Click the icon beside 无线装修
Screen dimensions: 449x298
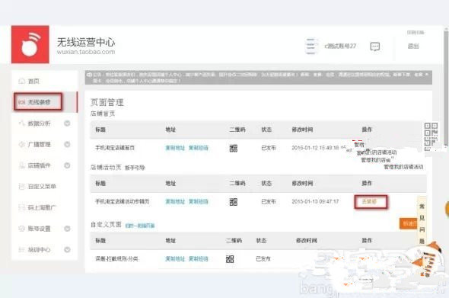22,102
